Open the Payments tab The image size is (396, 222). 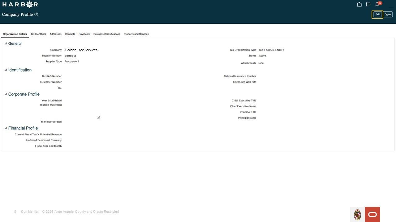point(84,34)
